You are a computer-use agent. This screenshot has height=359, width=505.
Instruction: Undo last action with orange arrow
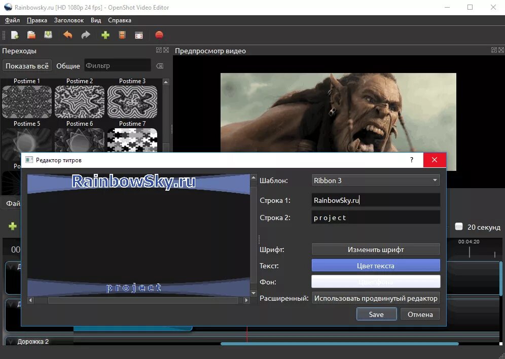pyautogui.click(x=67, y=35)
